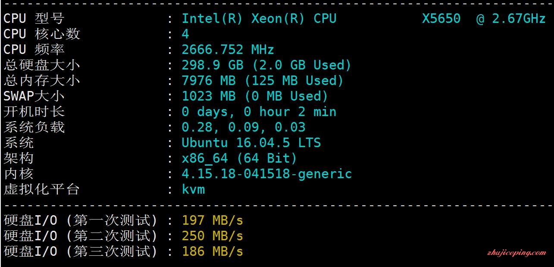Click the total disk size 298.9 GB value
554x267 pixels.
pyautogui.click(x=213, y=65)
